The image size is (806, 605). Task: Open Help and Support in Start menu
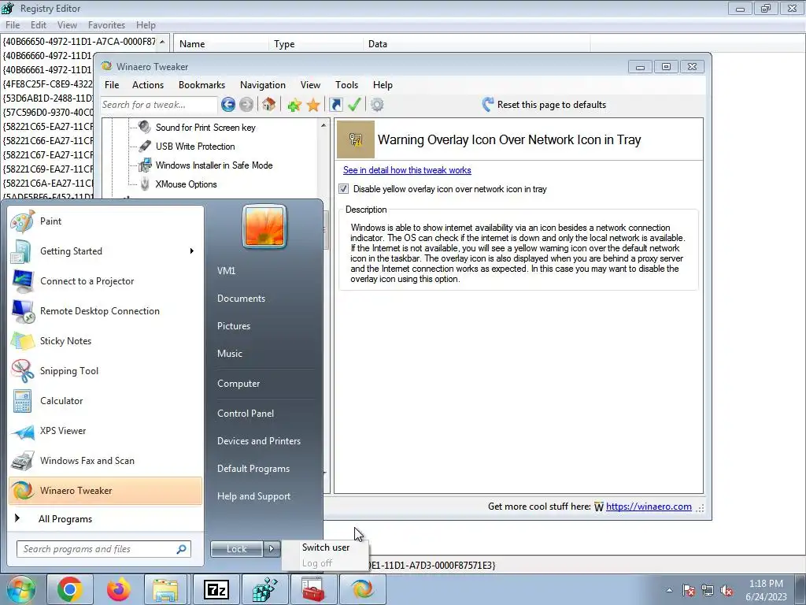point(253,496)
